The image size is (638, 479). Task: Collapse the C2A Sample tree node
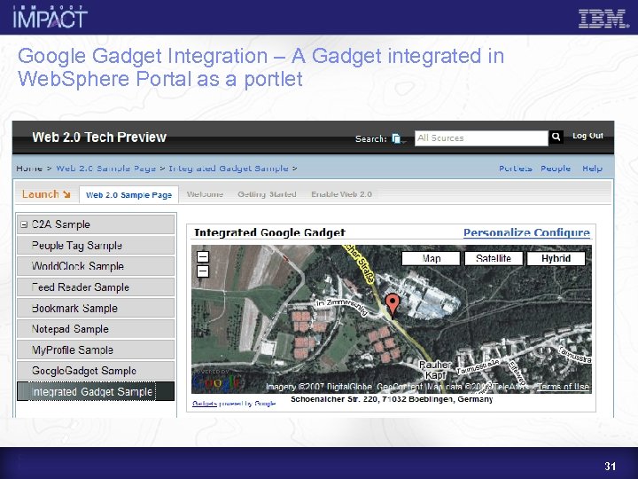(24, 224)
